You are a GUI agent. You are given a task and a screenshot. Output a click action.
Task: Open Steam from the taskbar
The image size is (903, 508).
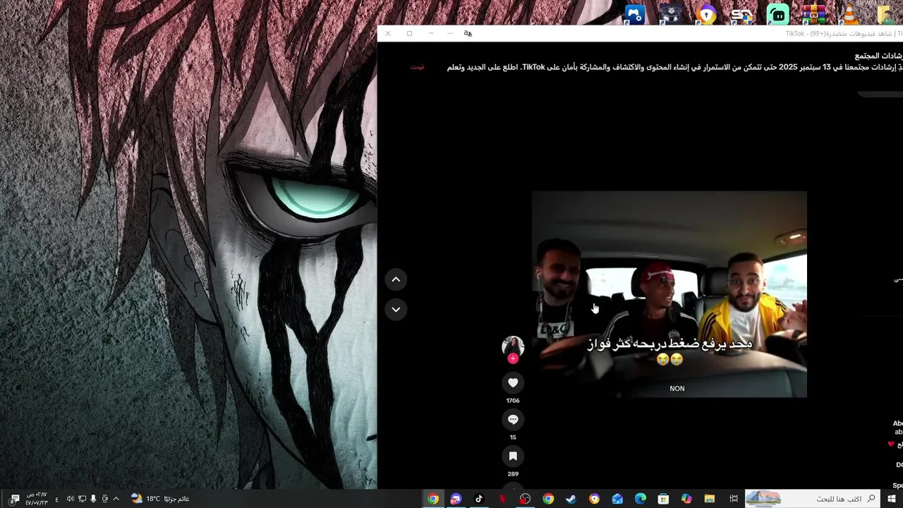(571, 499)
